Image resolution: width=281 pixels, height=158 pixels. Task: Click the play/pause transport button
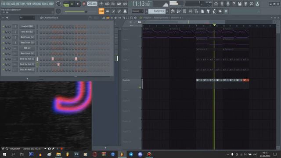click(x=72, y=4)
